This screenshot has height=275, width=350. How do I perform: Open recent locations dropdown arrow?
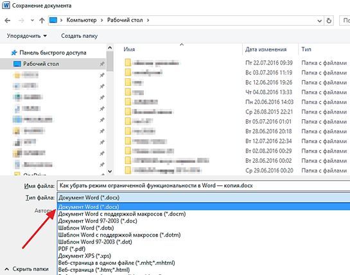point(32,21)
